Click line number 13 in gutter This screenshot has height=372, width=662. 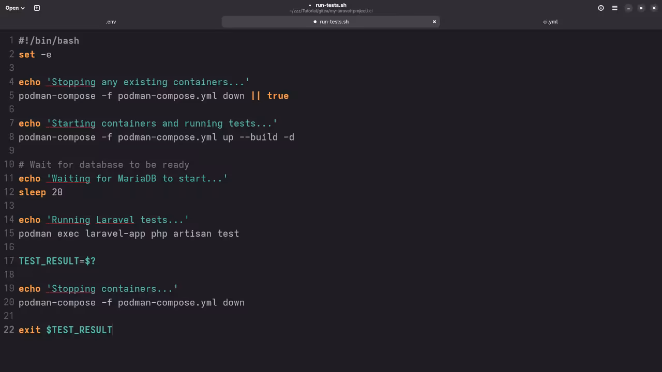point(9,206)
